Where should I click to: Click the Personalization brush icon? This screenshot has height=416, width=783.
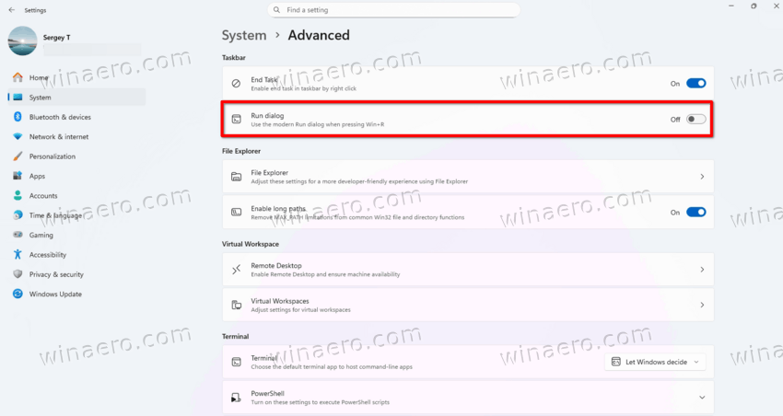click(18, 156)
